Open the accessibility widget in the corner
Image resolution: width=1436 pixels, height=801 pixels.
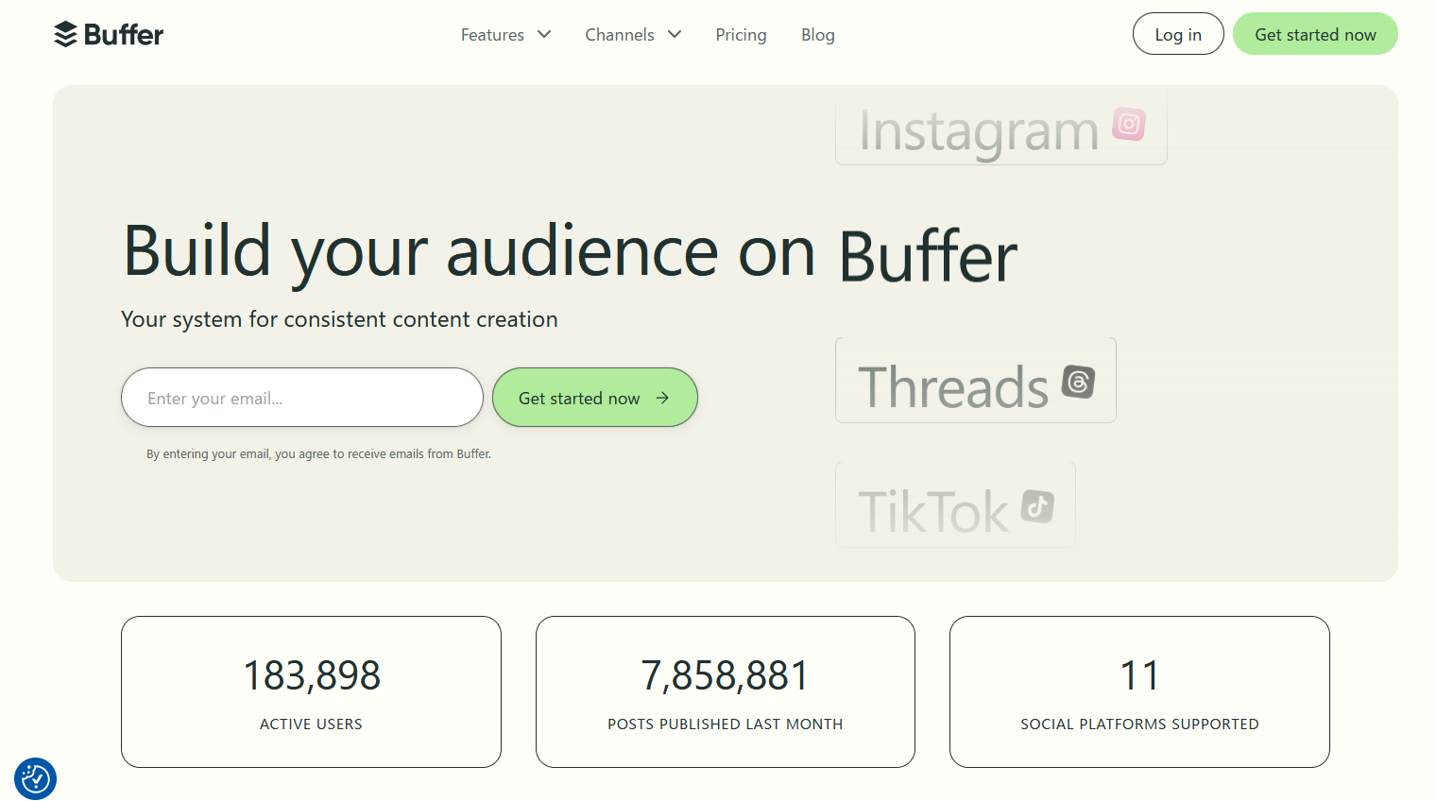click(x=35, y=778)
